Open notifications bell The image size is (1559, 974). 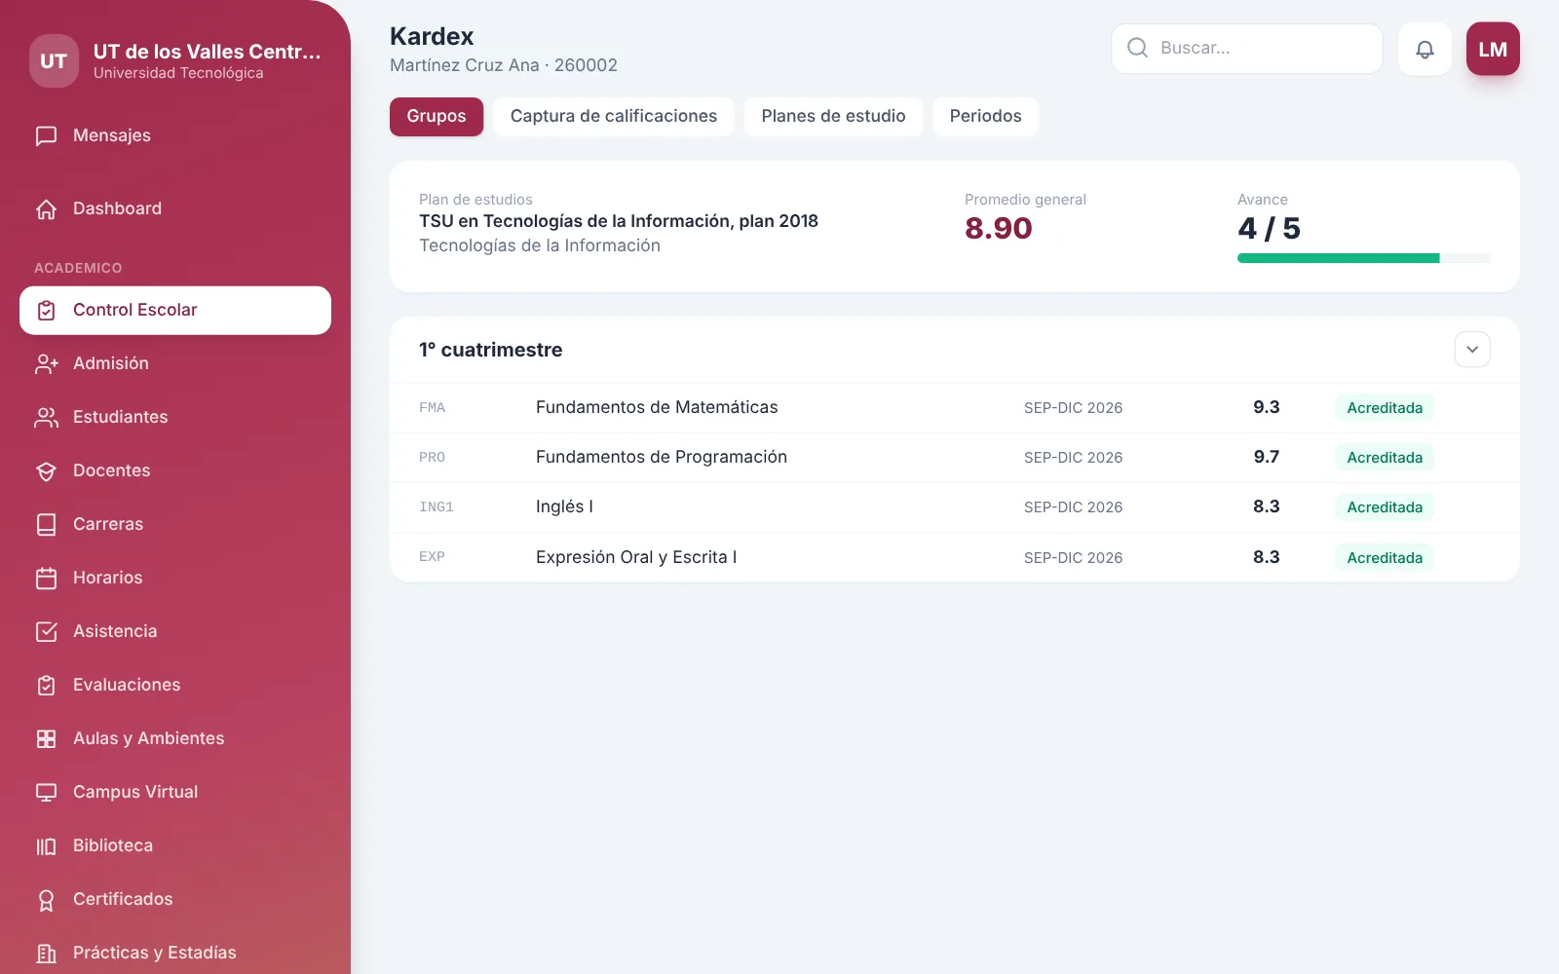point(1425,49)
